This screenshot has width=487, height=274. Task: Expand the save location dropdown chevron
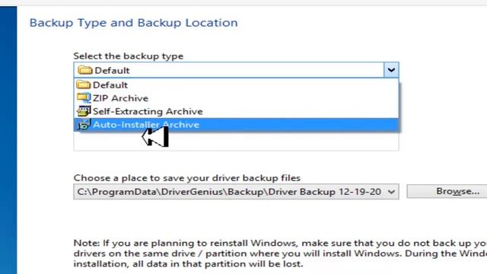point(391,192)
